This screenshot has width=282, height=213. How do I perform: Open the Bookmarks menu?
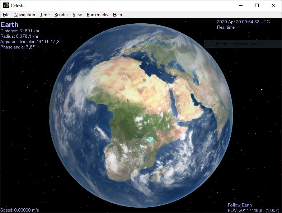(x=97, y=15)
